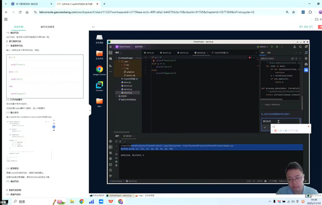Select the Ask tab in Copilot chat
The image size is (322, 205).
tap(262, 52)
